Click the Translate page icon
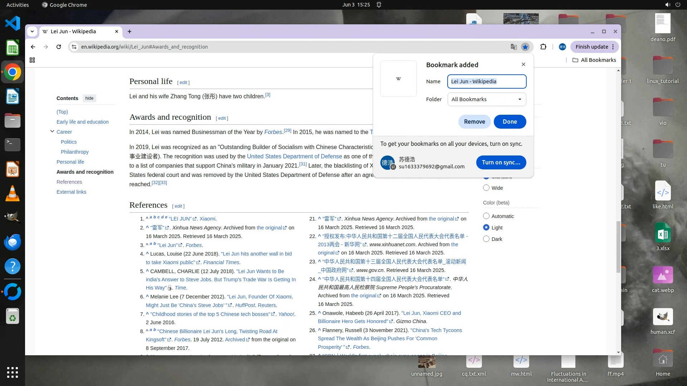The image size is (687, 386). [513, 47]
